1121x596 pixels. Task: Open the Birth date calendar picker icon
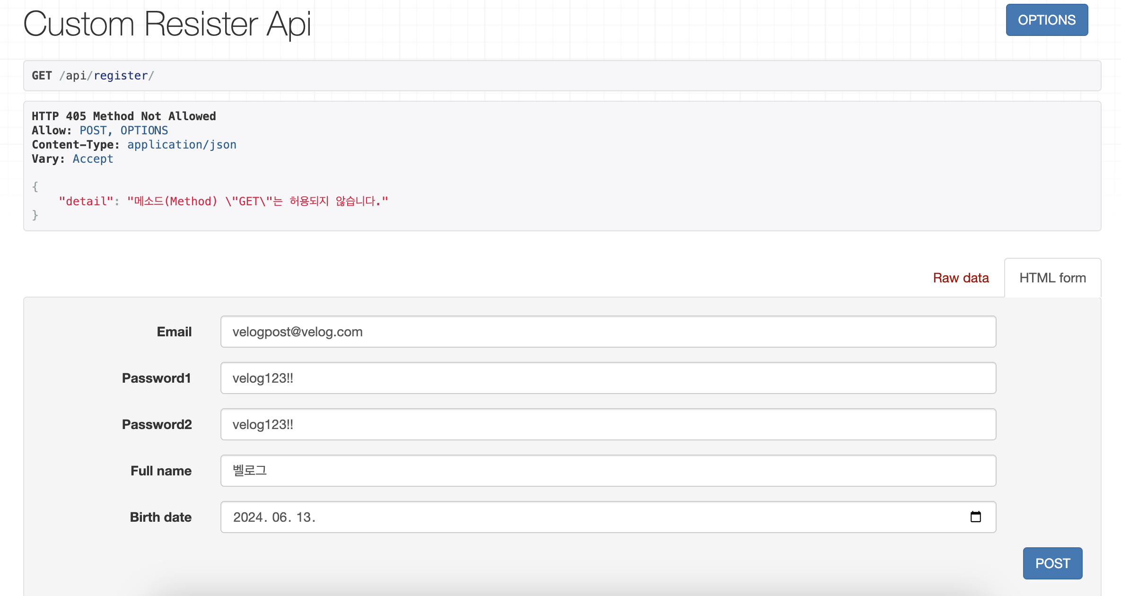coord(975,517)
